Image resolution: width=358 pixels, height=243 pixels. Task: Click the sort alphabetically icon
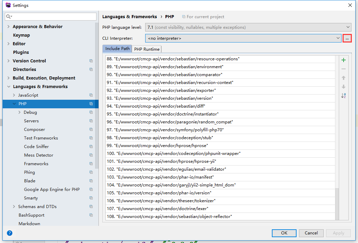pos(343,96)
